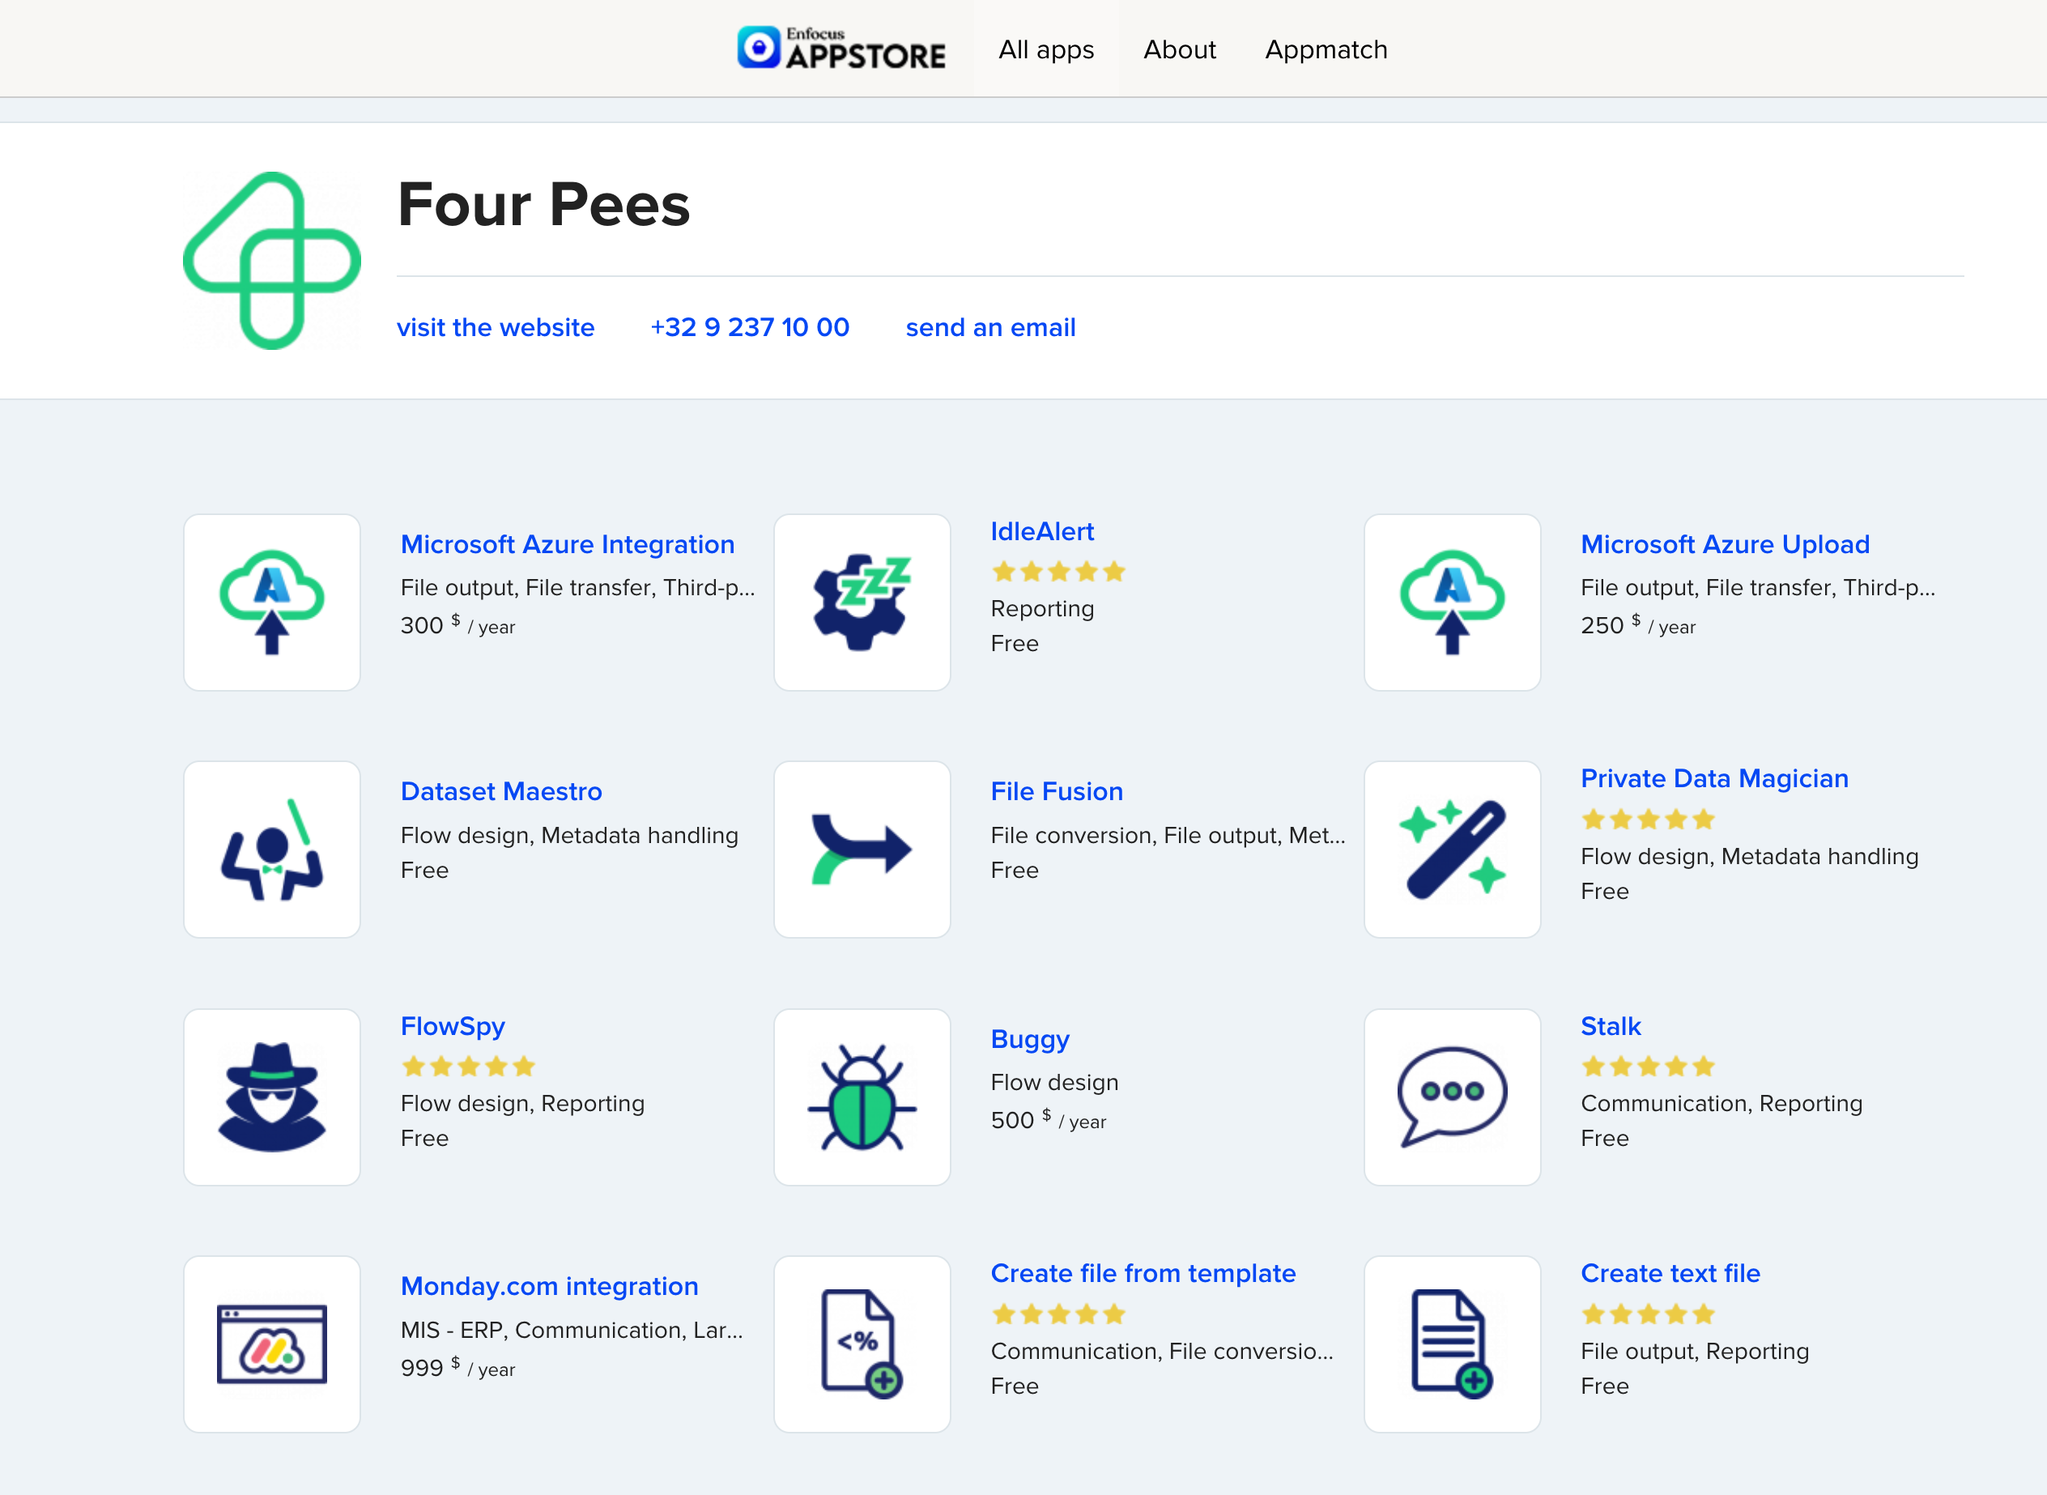The height and width of the screenshot is (1495, 2047).
Task: Click the Enfocus Appstore logo
Action: click(x=841, y=48)
